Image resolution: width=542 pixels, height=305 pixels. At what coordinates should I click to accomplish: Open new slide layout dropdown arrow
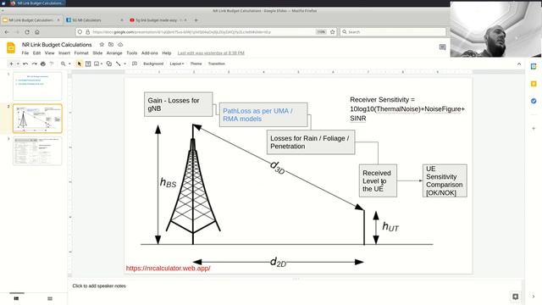coord(18,64)
